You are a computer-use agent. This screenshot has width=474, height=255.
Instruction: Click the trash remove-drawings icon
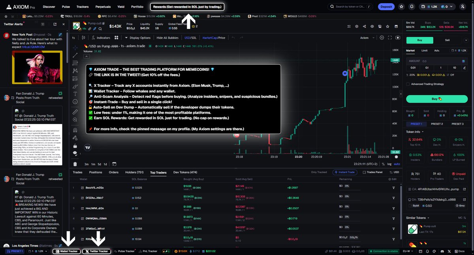[75, 164]
